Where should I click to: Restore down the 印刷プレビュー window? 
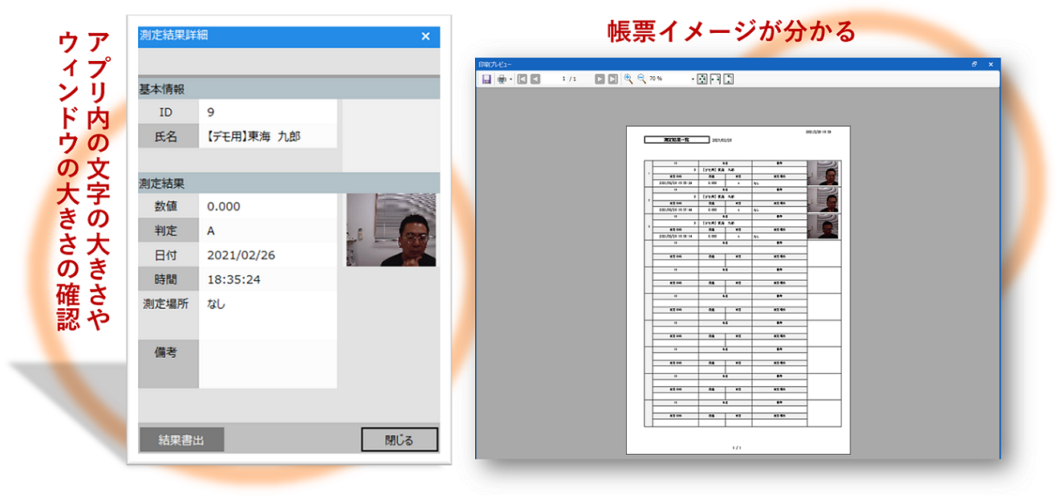pos(974,63)
